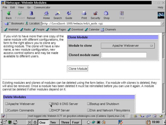Open the Search toolbar icon
Image resolution: width=166 pixels, height=125 pixels.
tap(58, 15)
